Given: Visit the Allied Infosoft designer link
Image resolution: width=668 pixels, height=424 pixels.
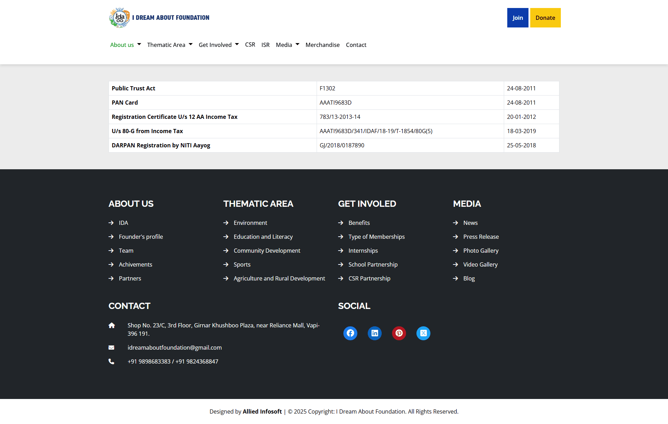Looking at the screenshot, I should tap(262, 411).
